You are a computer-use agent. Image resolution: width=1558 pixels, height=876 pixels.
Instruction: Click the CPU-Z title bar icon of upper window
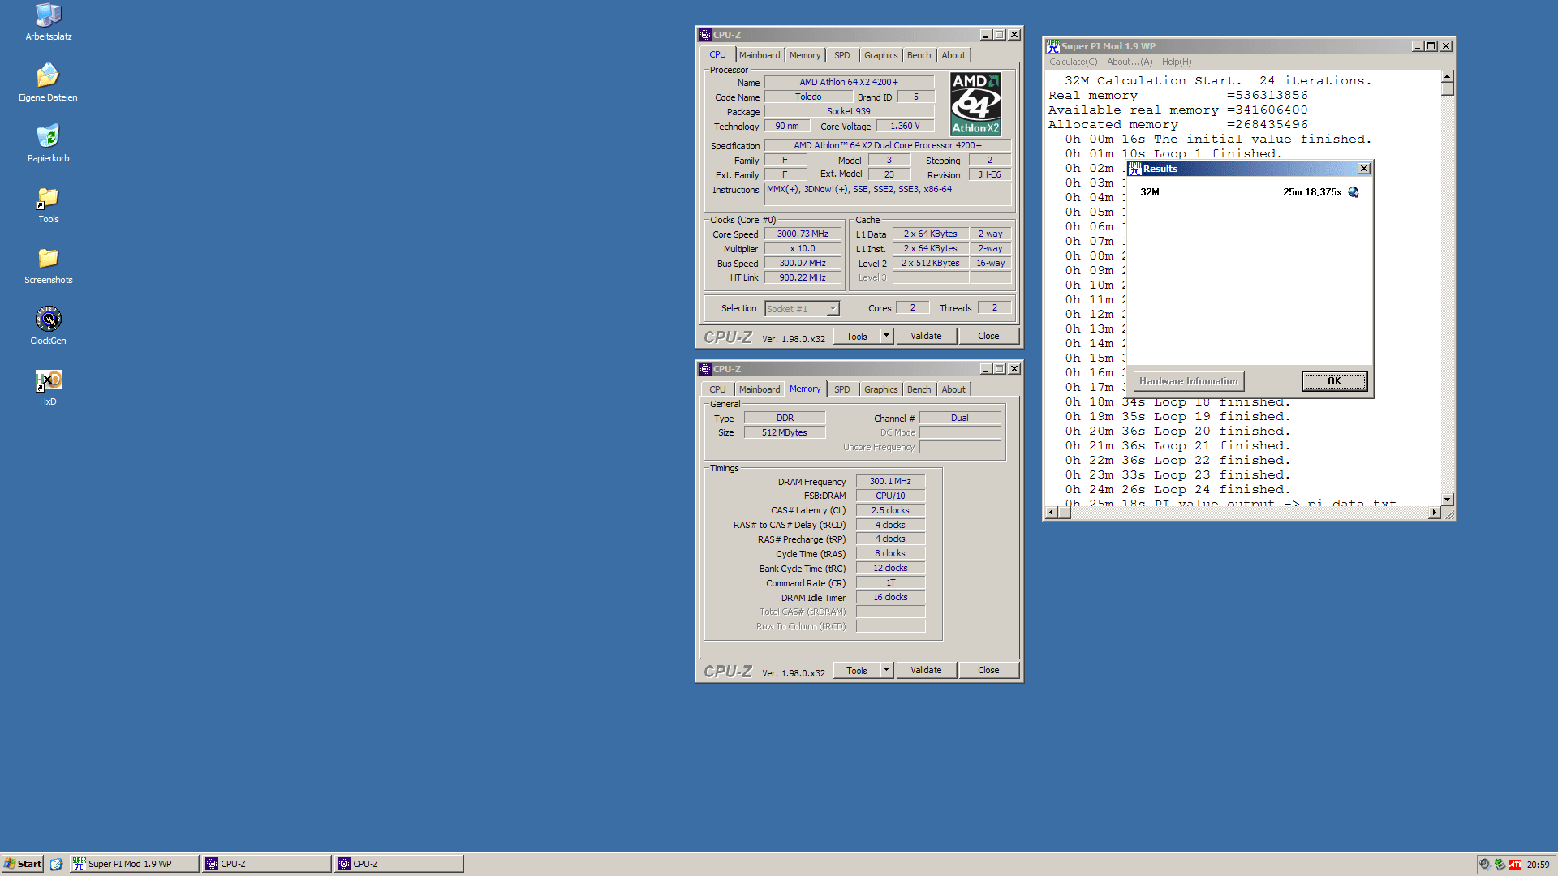coord(705,35)
